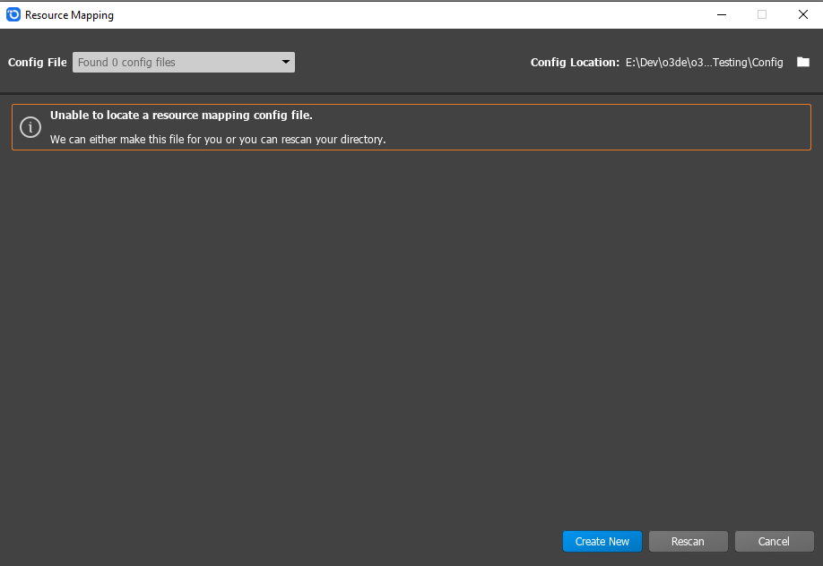Minimize the Resource Mapping window
This screenshot has height=566, width=823.
tap(721, 14)
